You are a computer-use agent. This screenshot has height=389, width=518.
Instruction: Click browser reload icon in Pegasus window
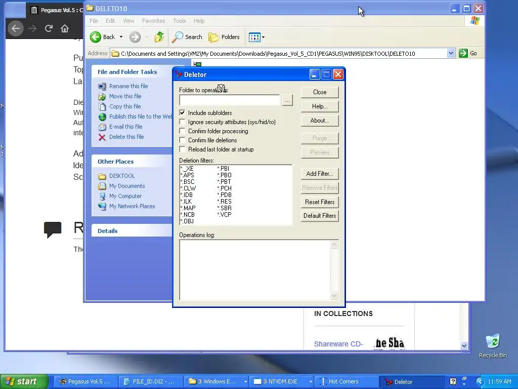pyautogui.click(x=49, y=28)
